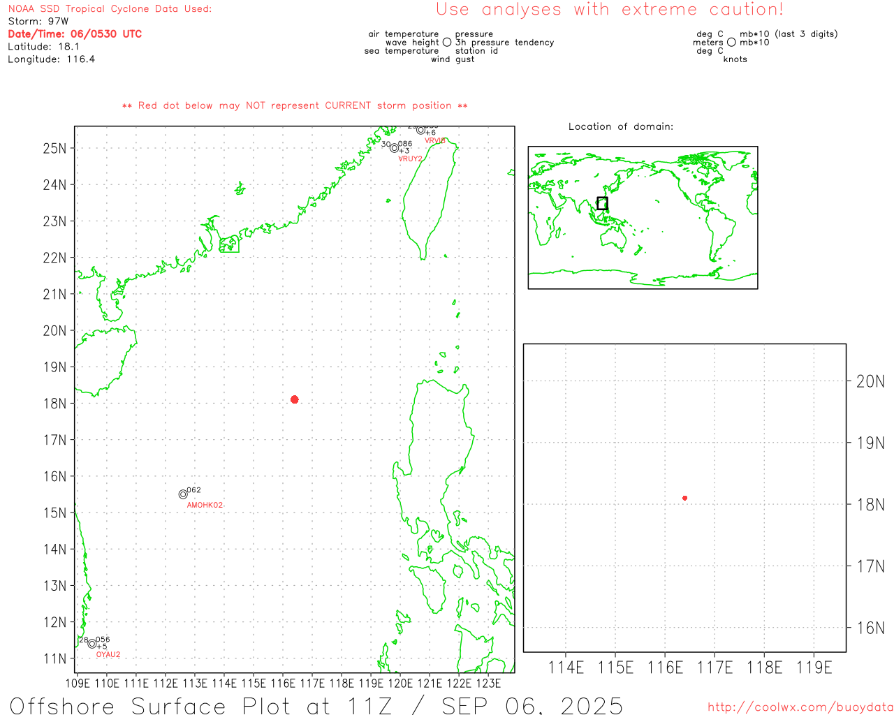Image resolution: width=894 pixels, height=715 pixels.
Task: Click the 114E label on the inset map
Action: coord(566,668)
